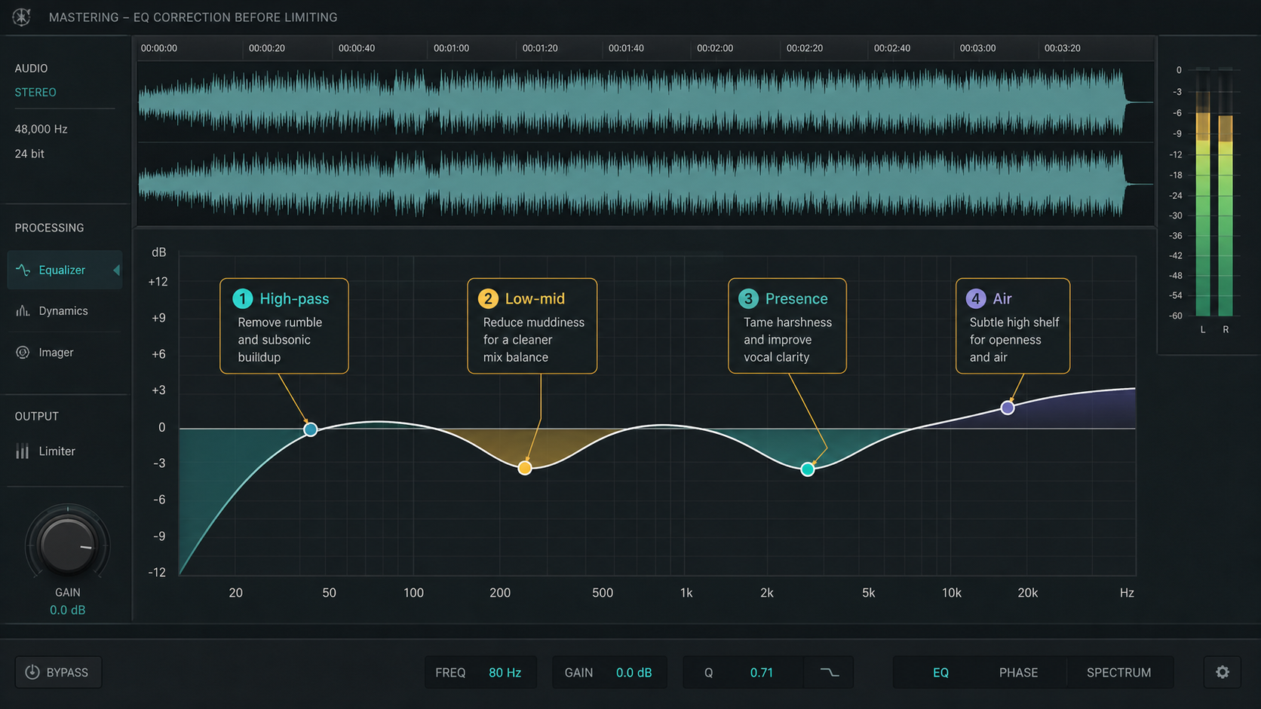This screenshot has height=709, width=1261.
Task: Click the Dynamics bars icon
Action: pos(23,310)
